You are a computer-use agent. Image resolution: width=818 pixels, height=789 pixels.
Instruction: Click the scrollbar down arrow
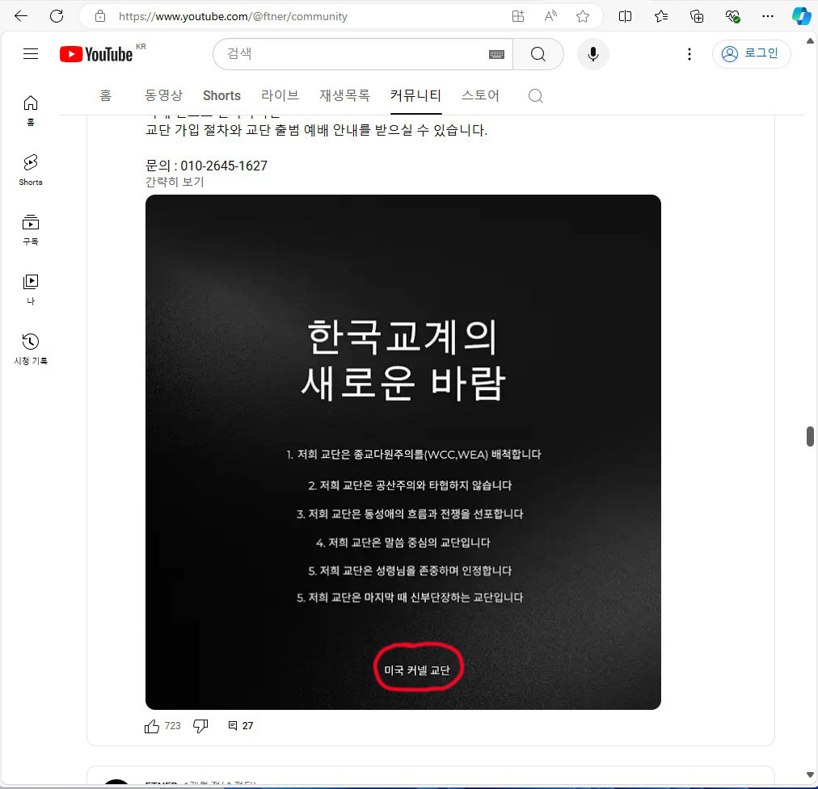(x=810, y=774)
